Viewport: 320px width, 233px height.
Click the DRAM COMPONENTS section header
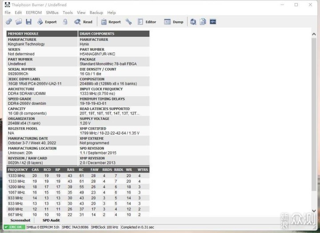(x=114, y=34)
